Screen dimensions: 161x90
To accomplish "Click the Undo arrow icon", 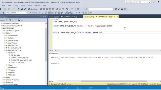I will coord(67,9).
